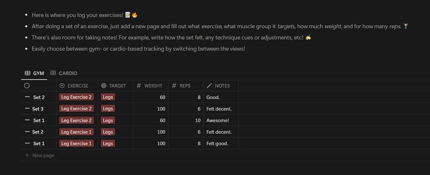
Task: Open the NOTES column header menu
Action: tap(222, 86)
